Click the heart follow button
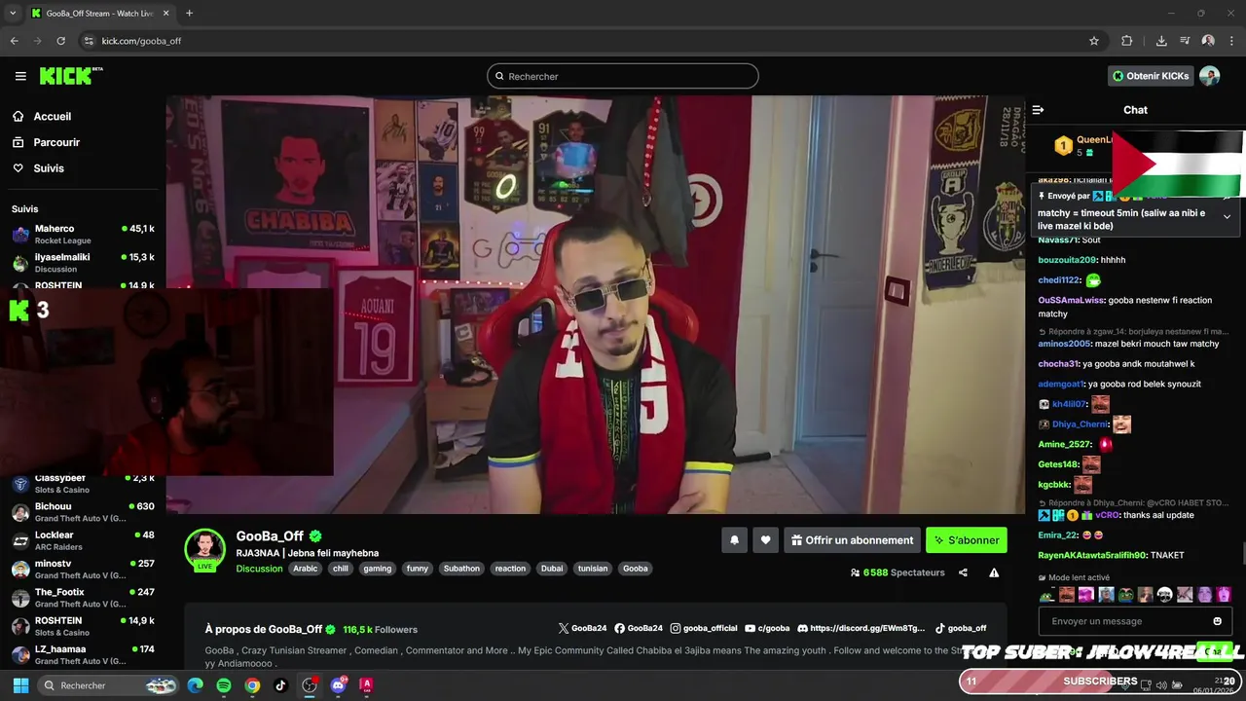Screen dimensions: 1246x701 (765, 540)
